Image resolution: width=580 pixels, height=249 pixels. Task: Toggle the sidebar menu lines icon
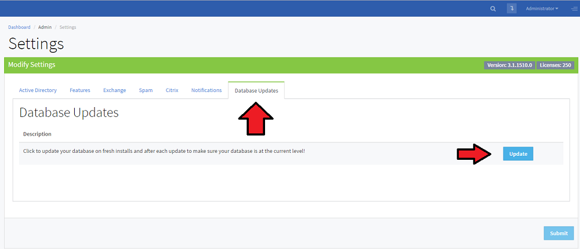tap(574, 9)
